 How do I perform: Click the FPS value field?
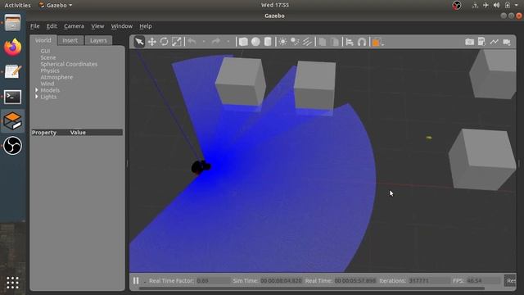(x=482, y=280)
